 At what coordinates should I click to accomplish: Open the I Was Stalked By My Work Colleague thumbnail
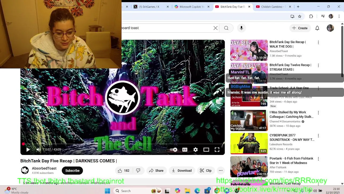tap(249, 120)
